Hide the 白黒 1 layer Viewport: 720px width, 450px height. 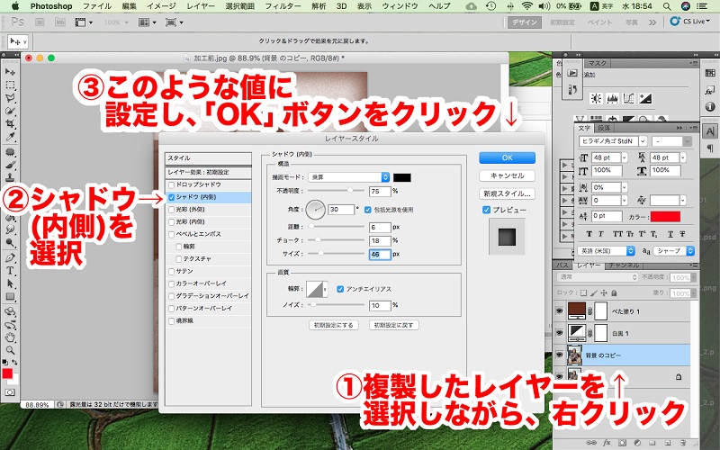pos(559,333)
